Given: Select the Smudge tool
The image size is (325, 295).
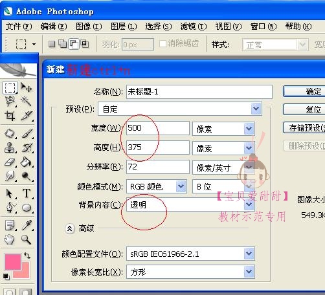Looking at the screenshot, I should click(x=10, y=176).
